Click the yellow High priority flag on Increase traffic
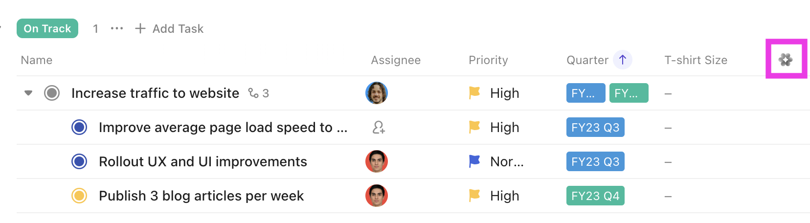 pyautogui.click(x=474, y=93)
